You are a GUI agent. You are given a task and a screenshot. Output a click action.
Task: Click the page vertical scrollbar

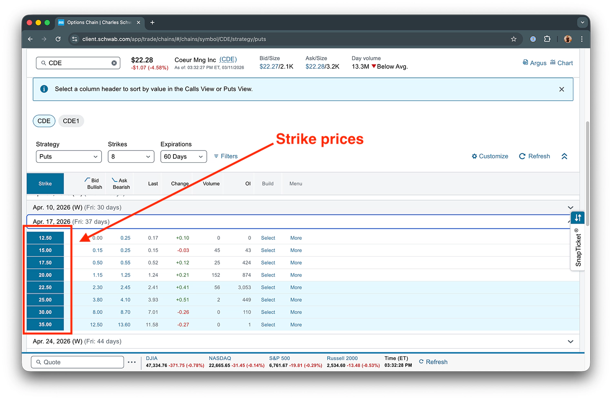(x=588, y=173)
